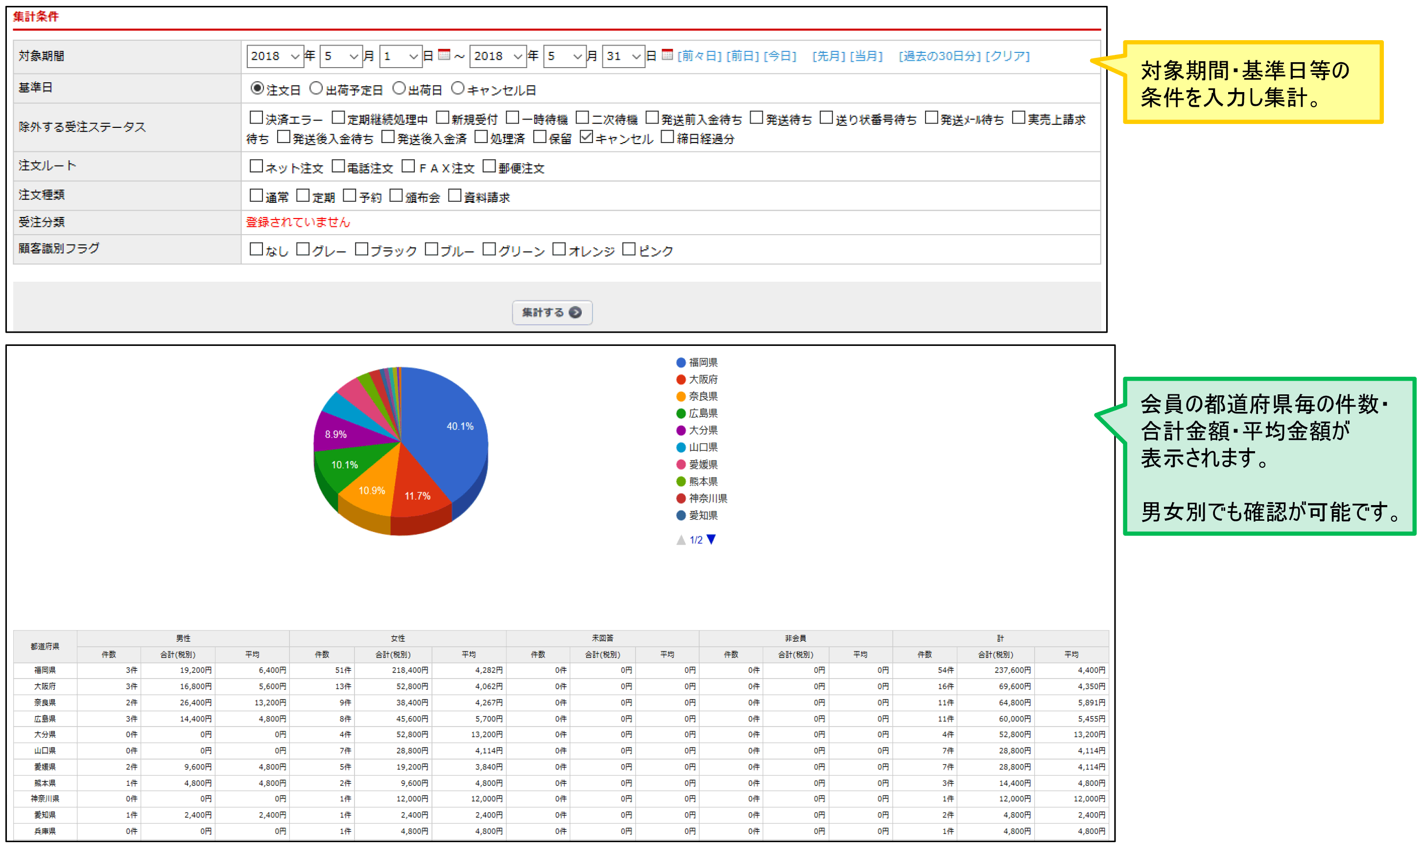Click the 広島県 legend marker

681,413
